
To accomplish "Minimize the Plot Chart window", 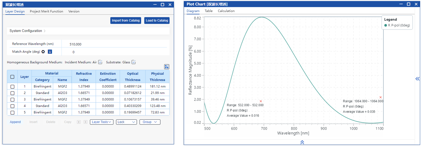I will pyautogui.click(x=401, y=4).
